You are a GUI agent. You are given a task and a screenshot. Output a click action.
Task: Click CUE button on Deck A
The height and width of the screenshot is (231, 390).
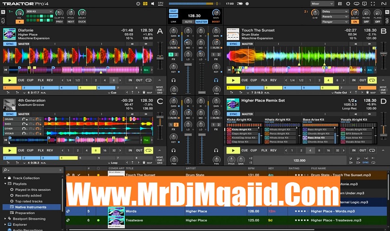(x=21, y=81)
